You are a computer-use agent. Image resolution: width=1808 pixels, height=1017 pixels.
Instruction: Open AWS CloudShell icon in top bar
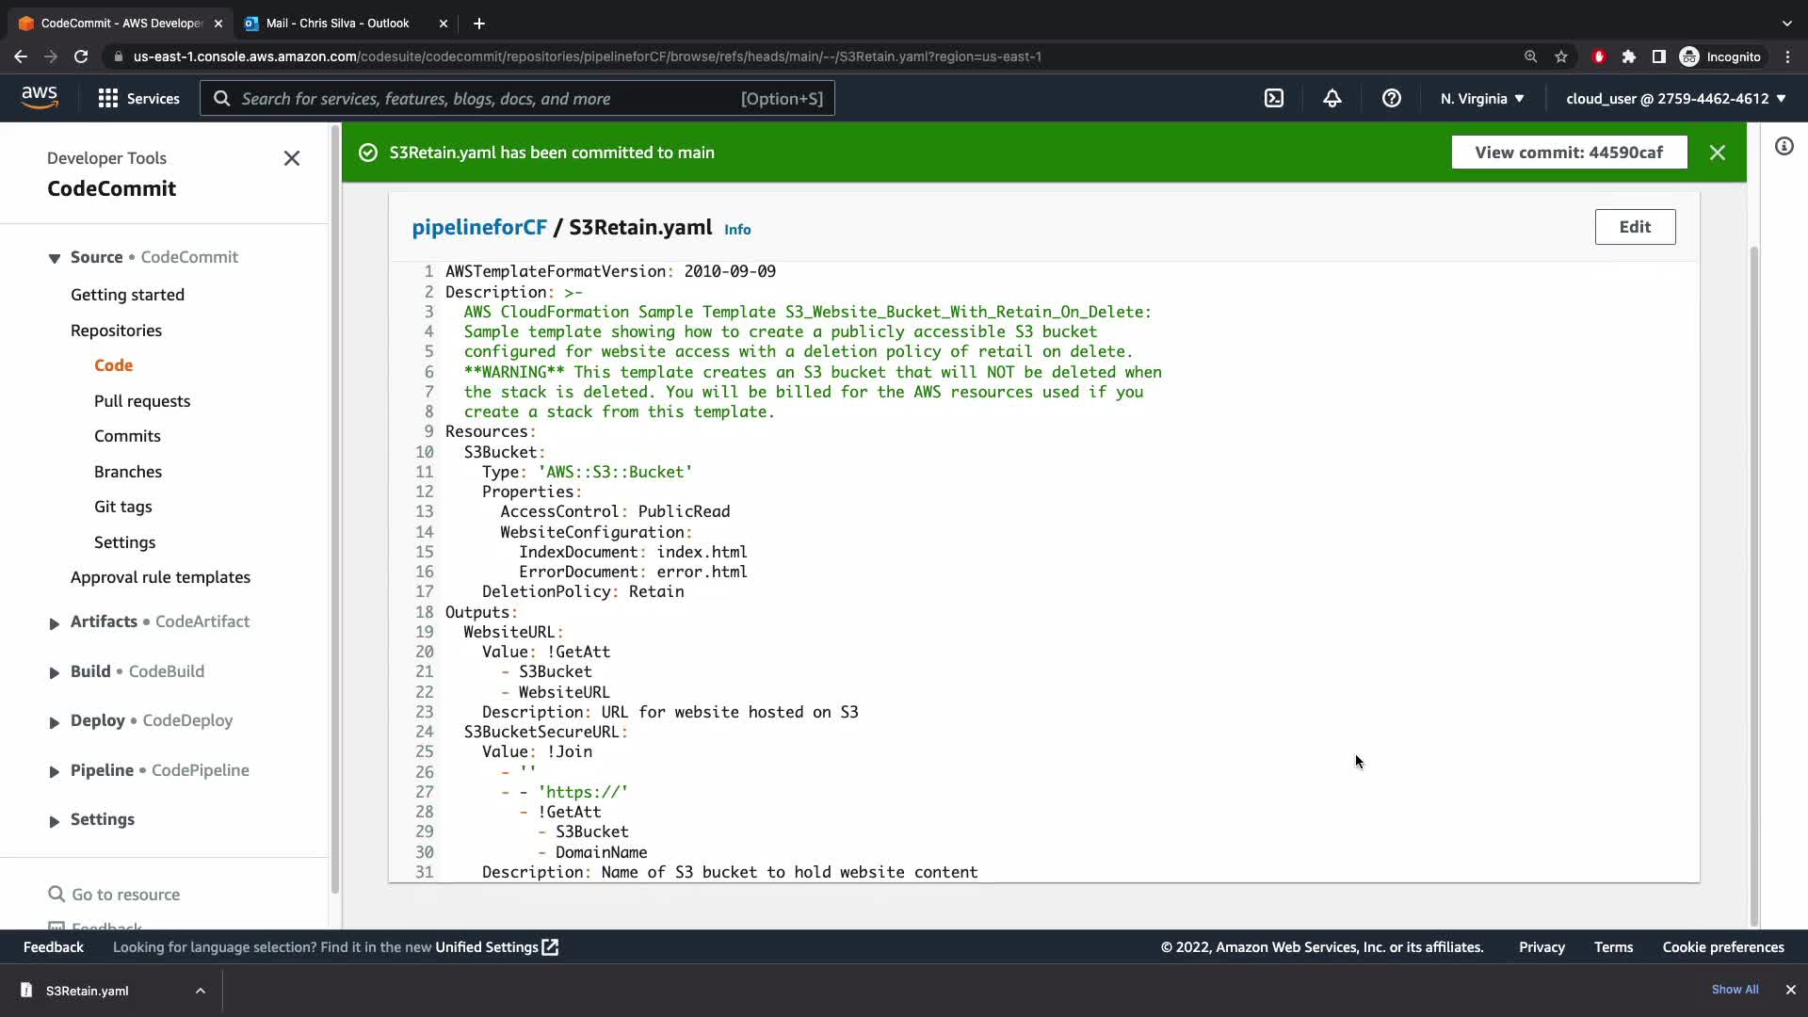click(1273, 98)
